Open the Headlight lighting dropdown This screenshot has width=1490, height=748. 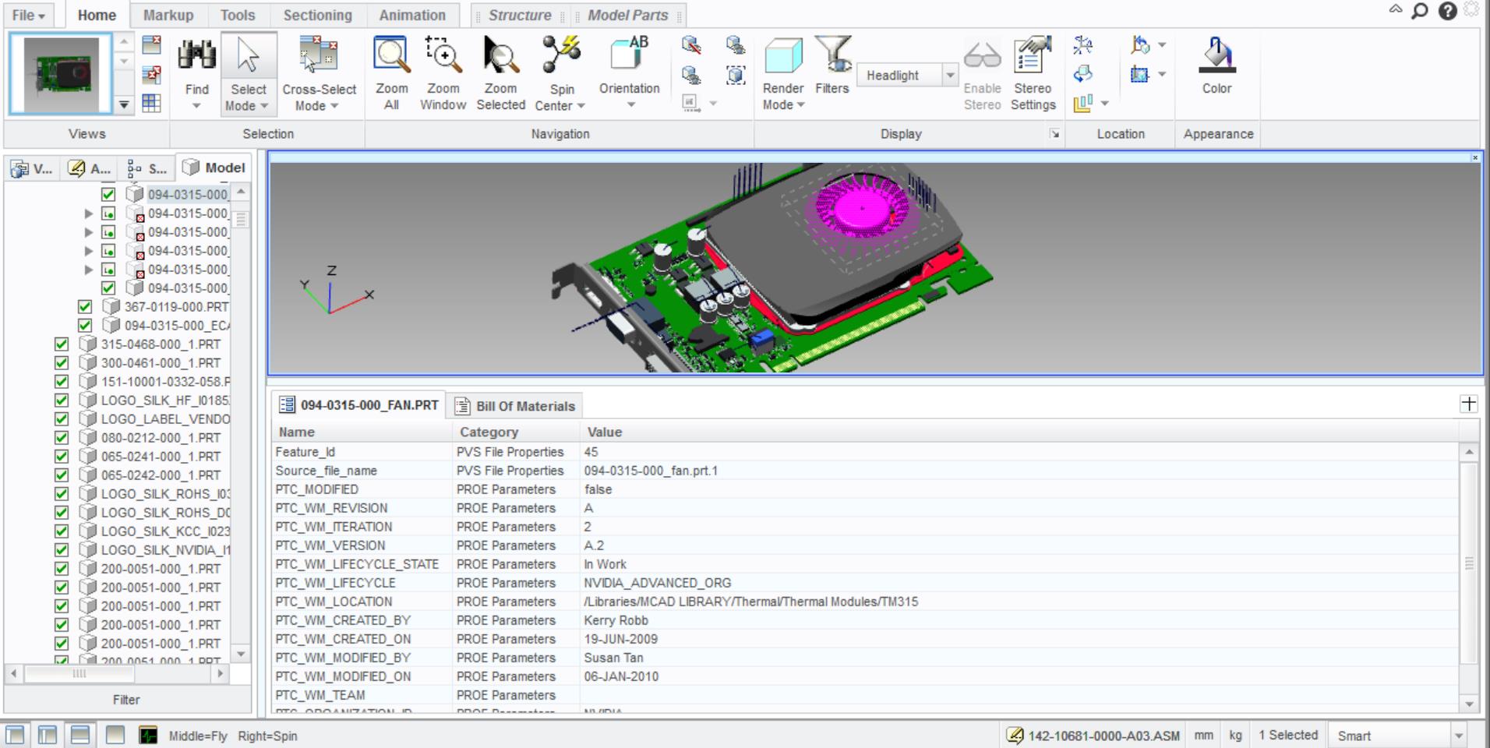(950, 76)
